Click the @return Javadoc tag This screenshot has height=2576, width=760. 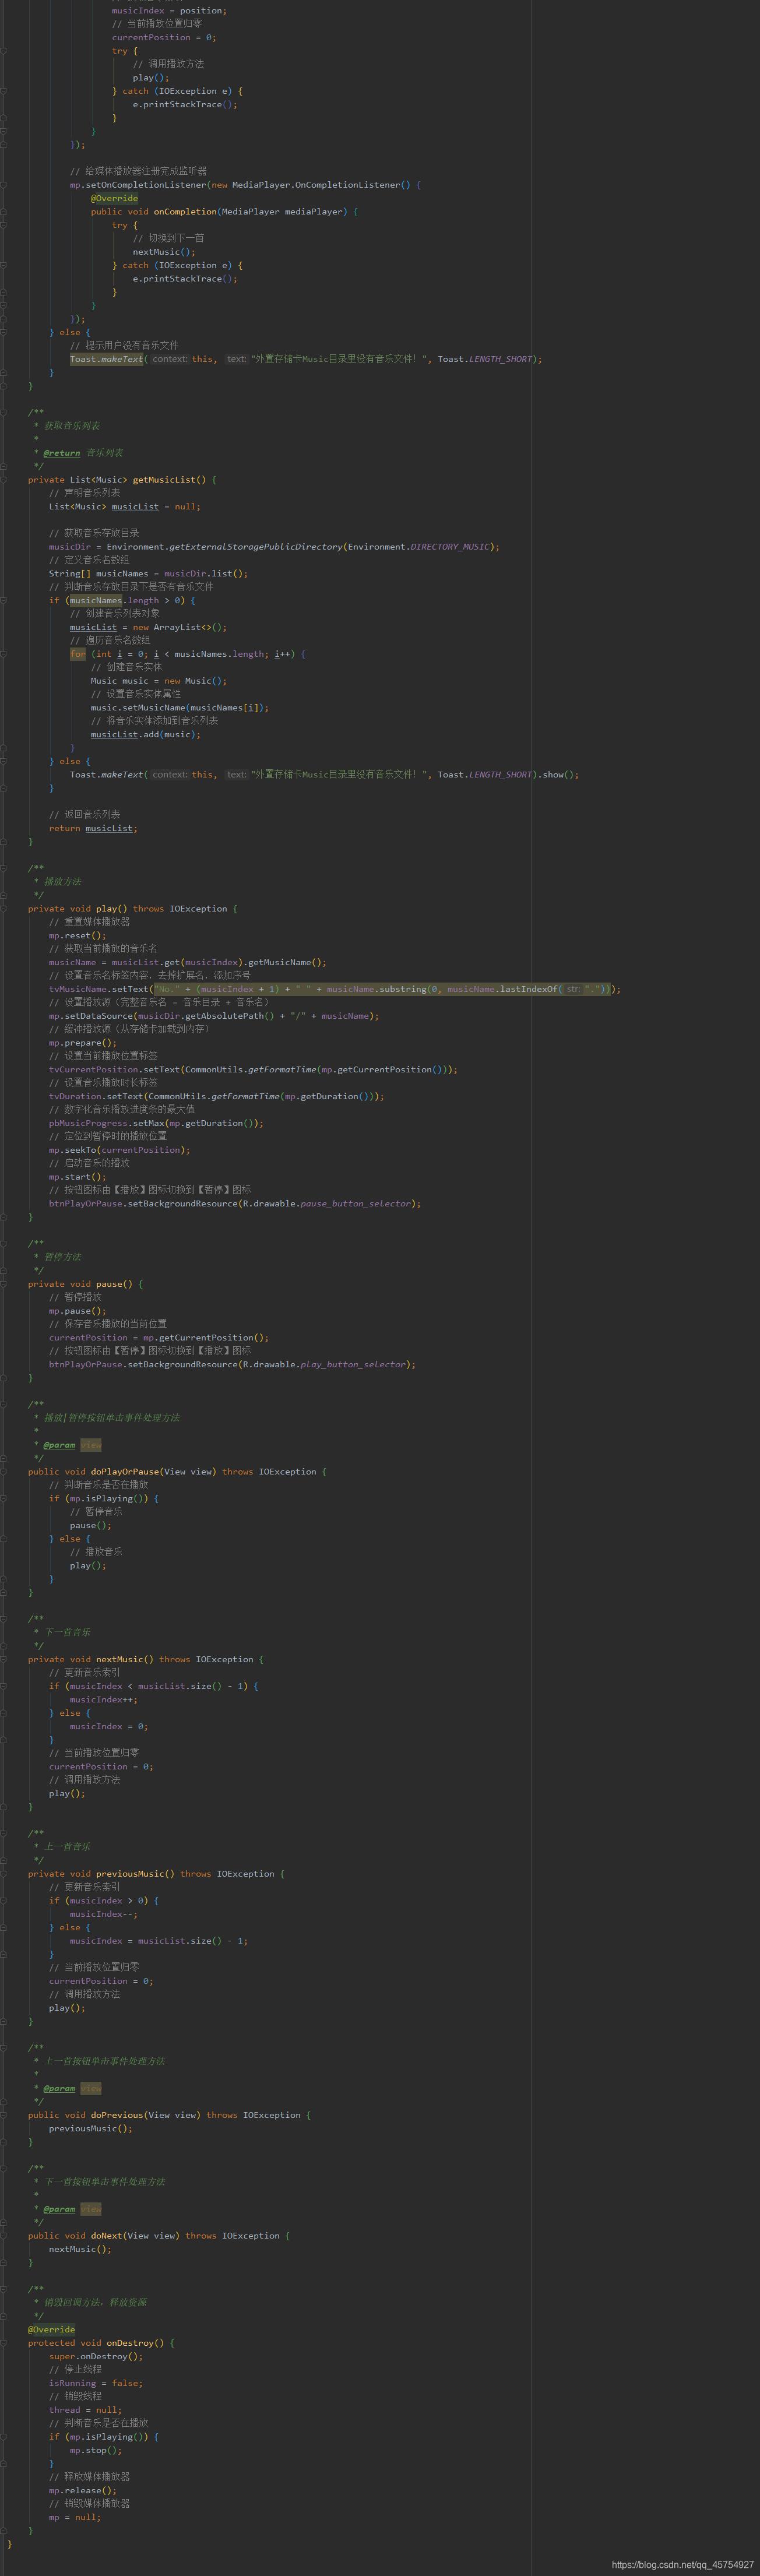pyautogui.click(x=61, y=453)
